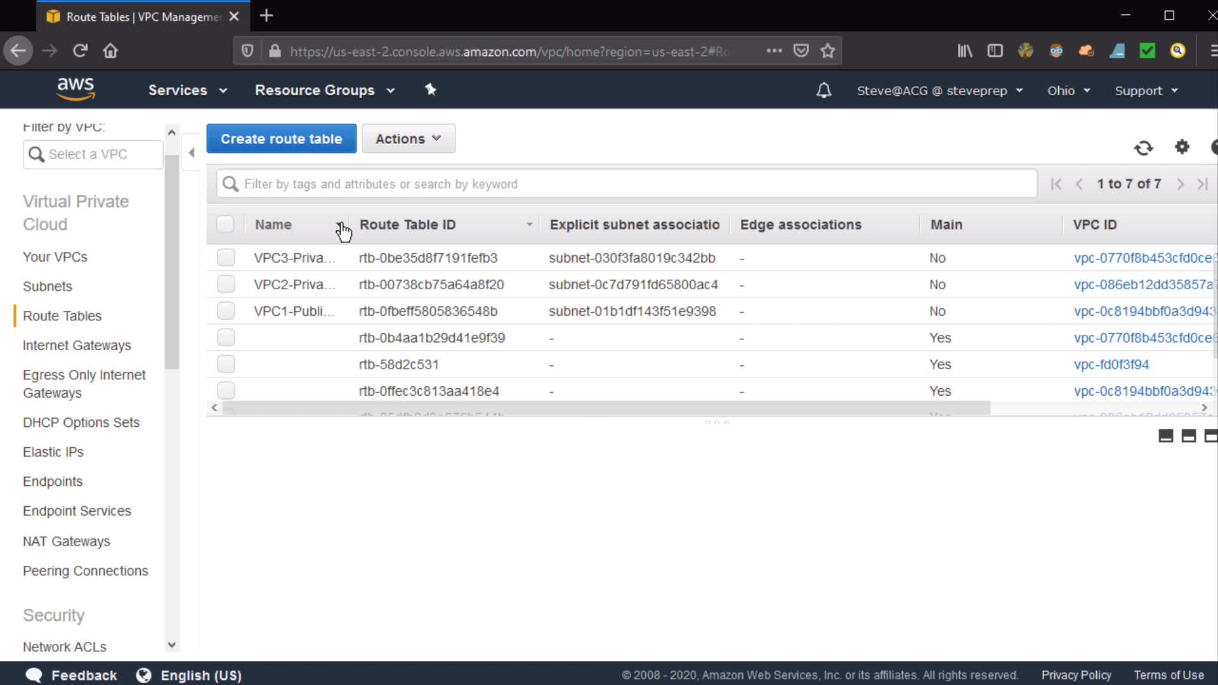Screen dimensions: 1218x685
Task: Open the Actions dropdown
Action: click(x=408, y=139)
